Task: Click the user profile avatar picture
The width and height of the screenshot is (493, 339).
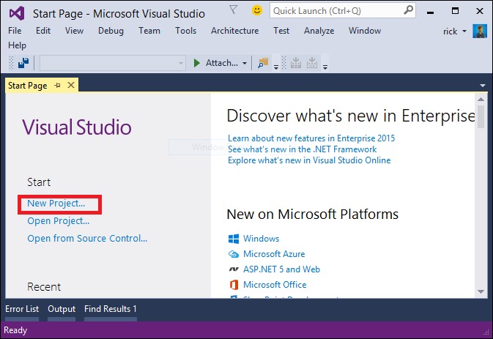Action: (x=480, y=31)
